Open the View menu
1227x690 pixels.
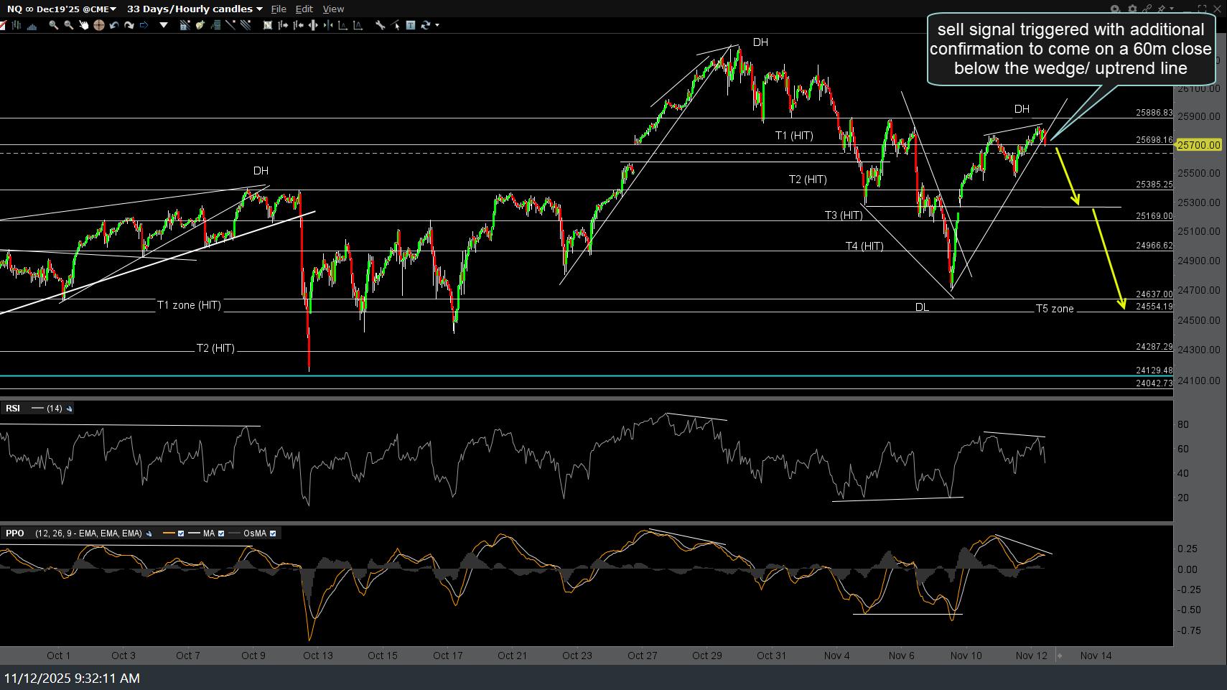pyautogui.click(x=333, y=9)
